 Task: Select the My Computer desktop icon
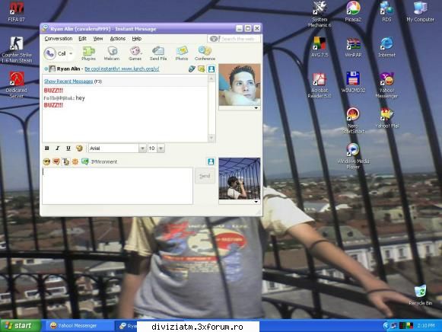coord(420,12)
